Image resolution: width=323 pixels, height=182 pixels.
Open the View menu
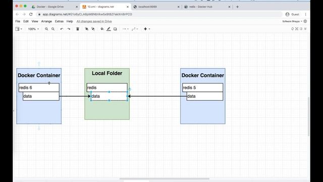pos(35,21)
